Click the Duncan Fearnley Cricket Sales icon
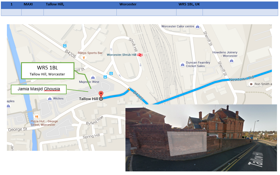 [182, 65]
